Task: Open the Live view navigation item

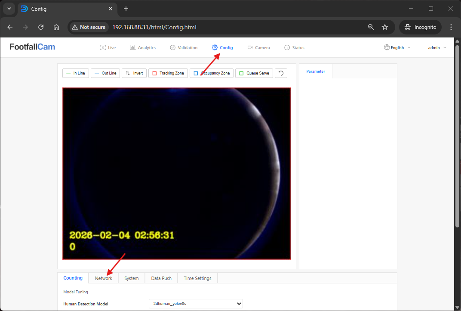Action: [x=108, y=48]
